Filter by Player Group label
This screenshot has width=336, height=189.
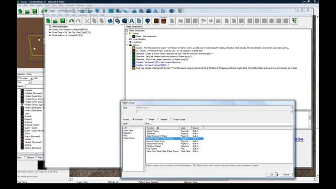click(x=129, y=138)
